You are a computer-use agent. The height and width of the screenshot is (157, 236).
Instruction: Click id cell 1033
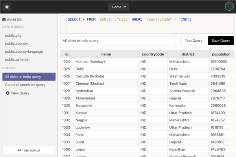click(67, 127)
